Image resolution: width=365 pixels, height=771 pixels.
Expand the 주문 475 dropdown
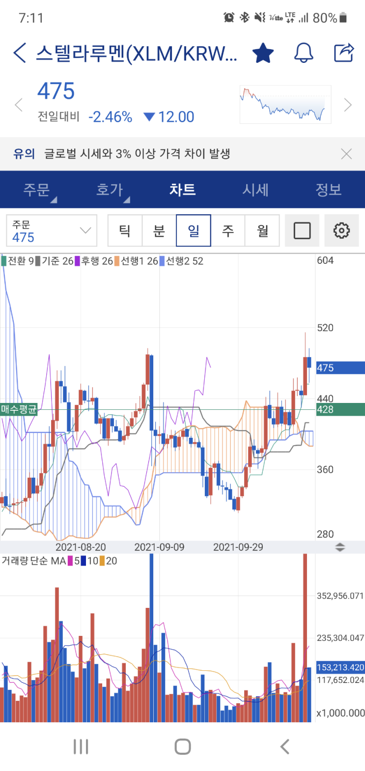(x=52, y=230)
